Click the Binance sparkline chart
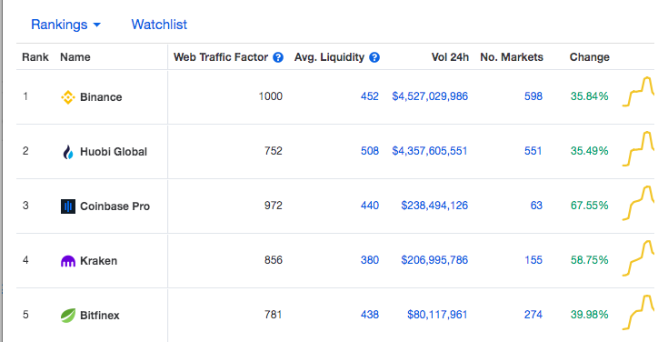The image size is (668, 342). tap(638, 92)
